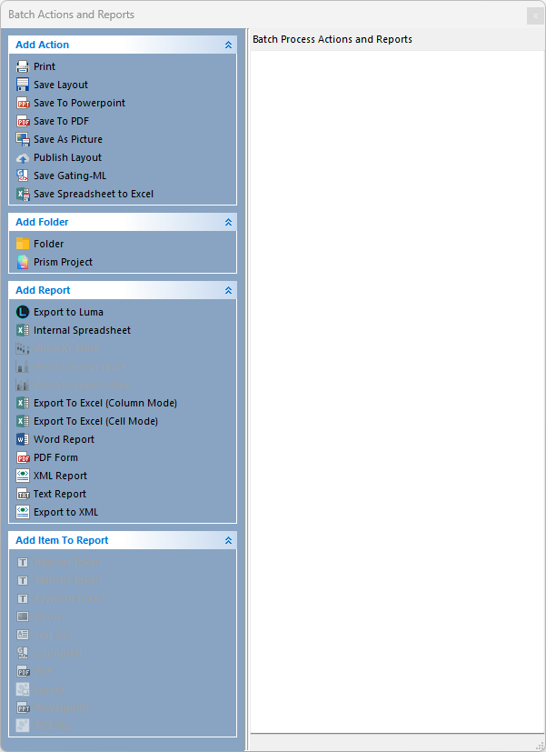Image resolution: width=546 pixels, height=752 pixels.
Task: Select the Prism Column Table report
Action: (70, 366)
